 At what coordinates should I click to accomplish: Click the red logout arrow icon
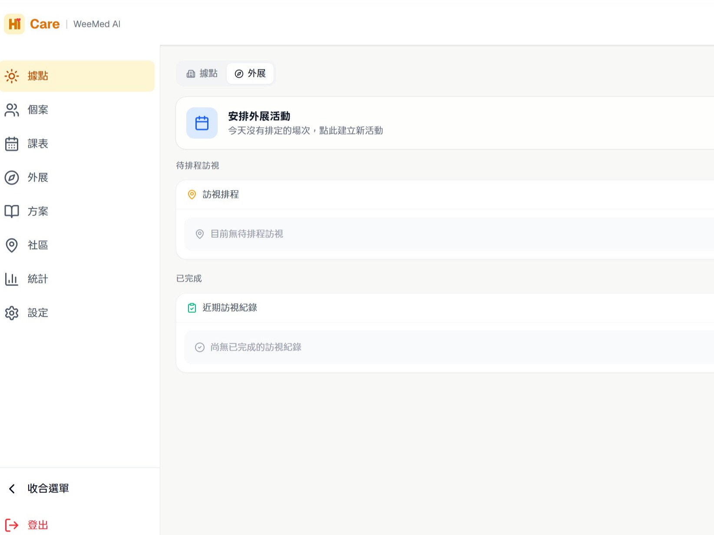tap(12, 525)
